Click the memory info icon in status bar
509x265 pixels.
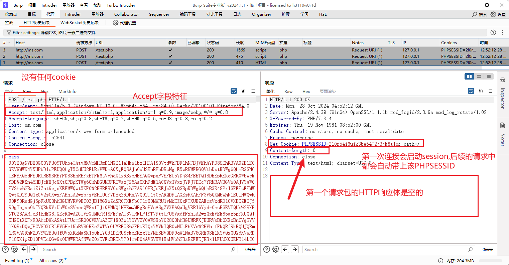coord(441,261)
